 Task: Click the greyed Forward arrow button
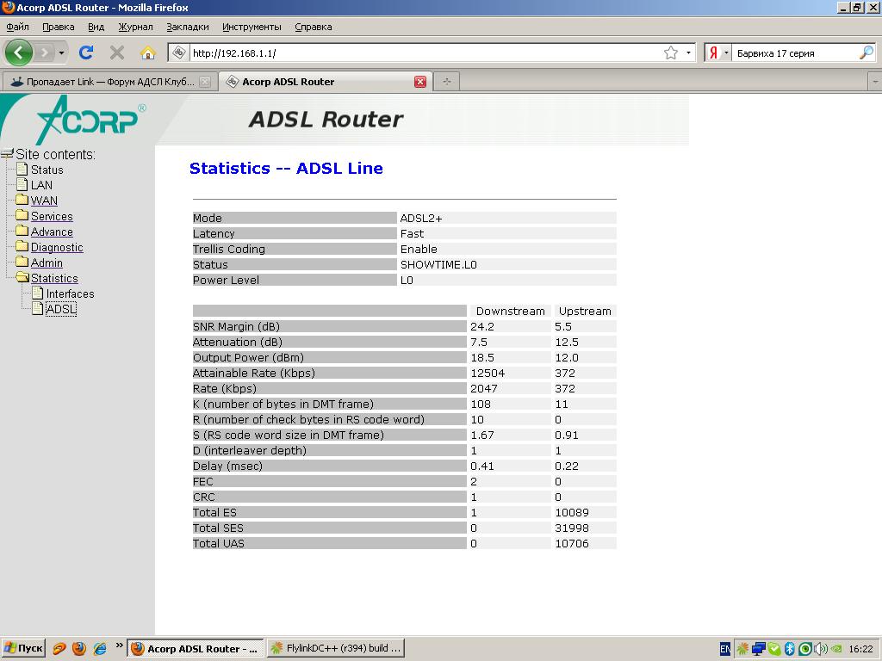tap(44, 53)
